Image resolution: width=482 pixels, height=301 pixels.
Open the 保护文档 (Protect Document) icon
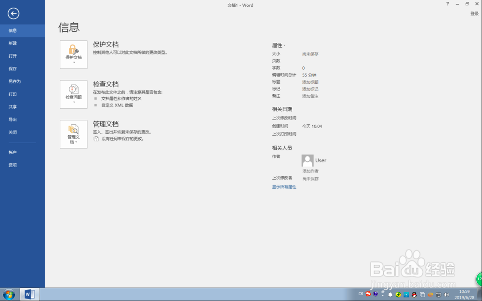[73, 54]
